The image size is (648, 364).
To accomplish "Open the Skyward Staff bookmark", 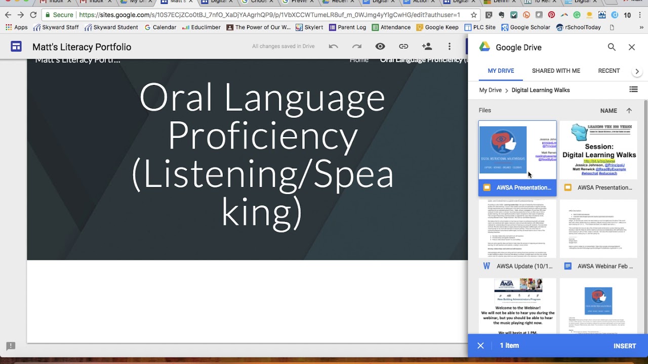I will (x=56, y=27).
